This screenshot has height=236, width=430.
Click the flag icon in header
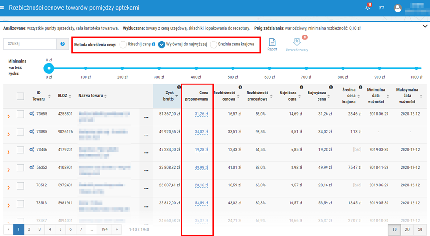(x=382, y=8)
